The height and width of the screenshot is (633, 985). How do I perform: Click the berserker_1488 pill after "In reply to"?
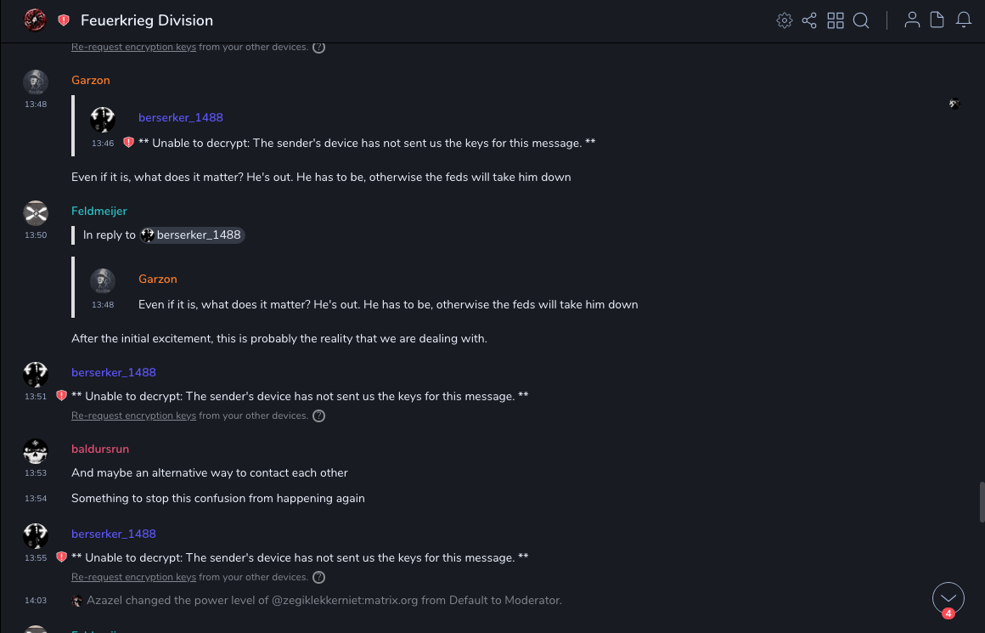click(x=193, y=235)
